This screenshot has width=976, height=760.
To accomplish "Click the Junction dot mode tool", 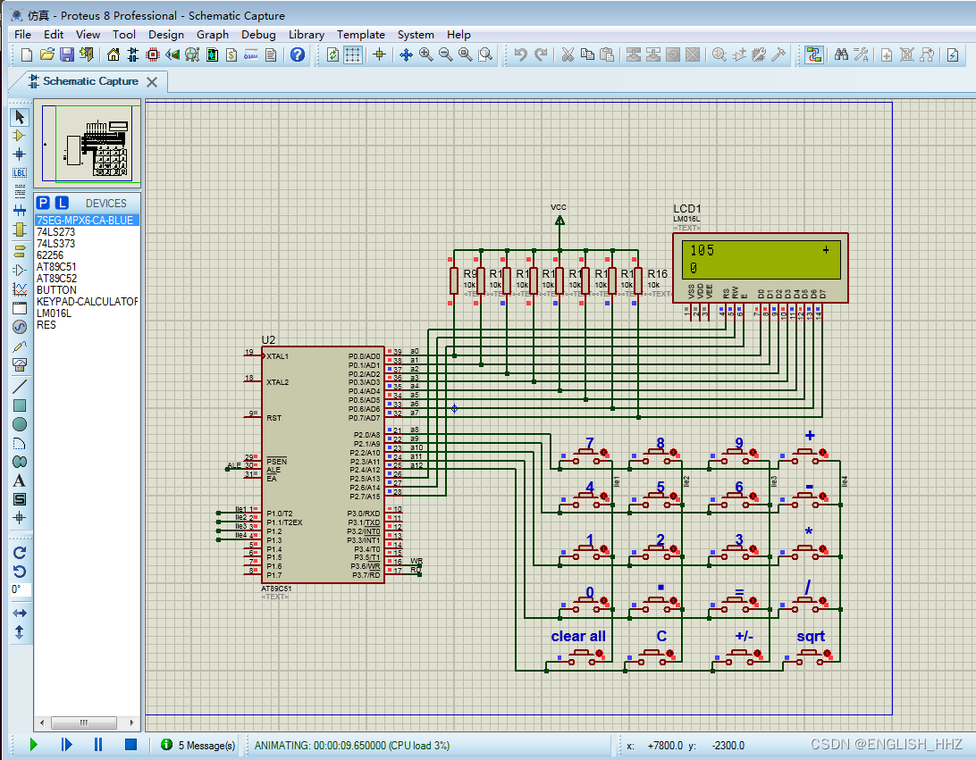I will pos(19,154).
